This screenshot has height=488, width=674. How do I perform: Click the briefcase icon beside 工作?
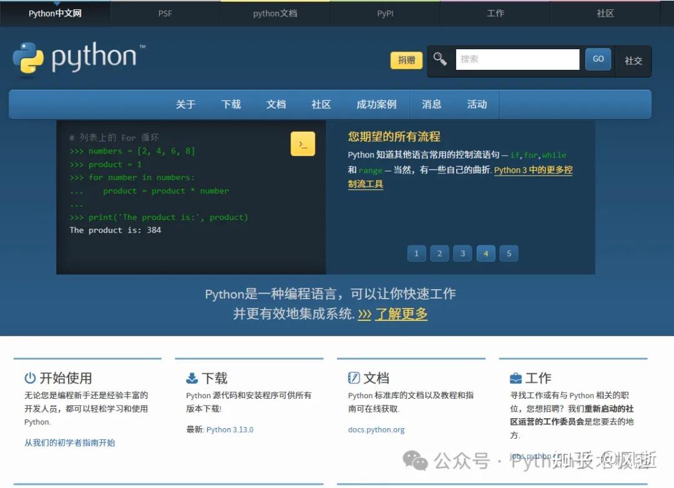(516, 377)
